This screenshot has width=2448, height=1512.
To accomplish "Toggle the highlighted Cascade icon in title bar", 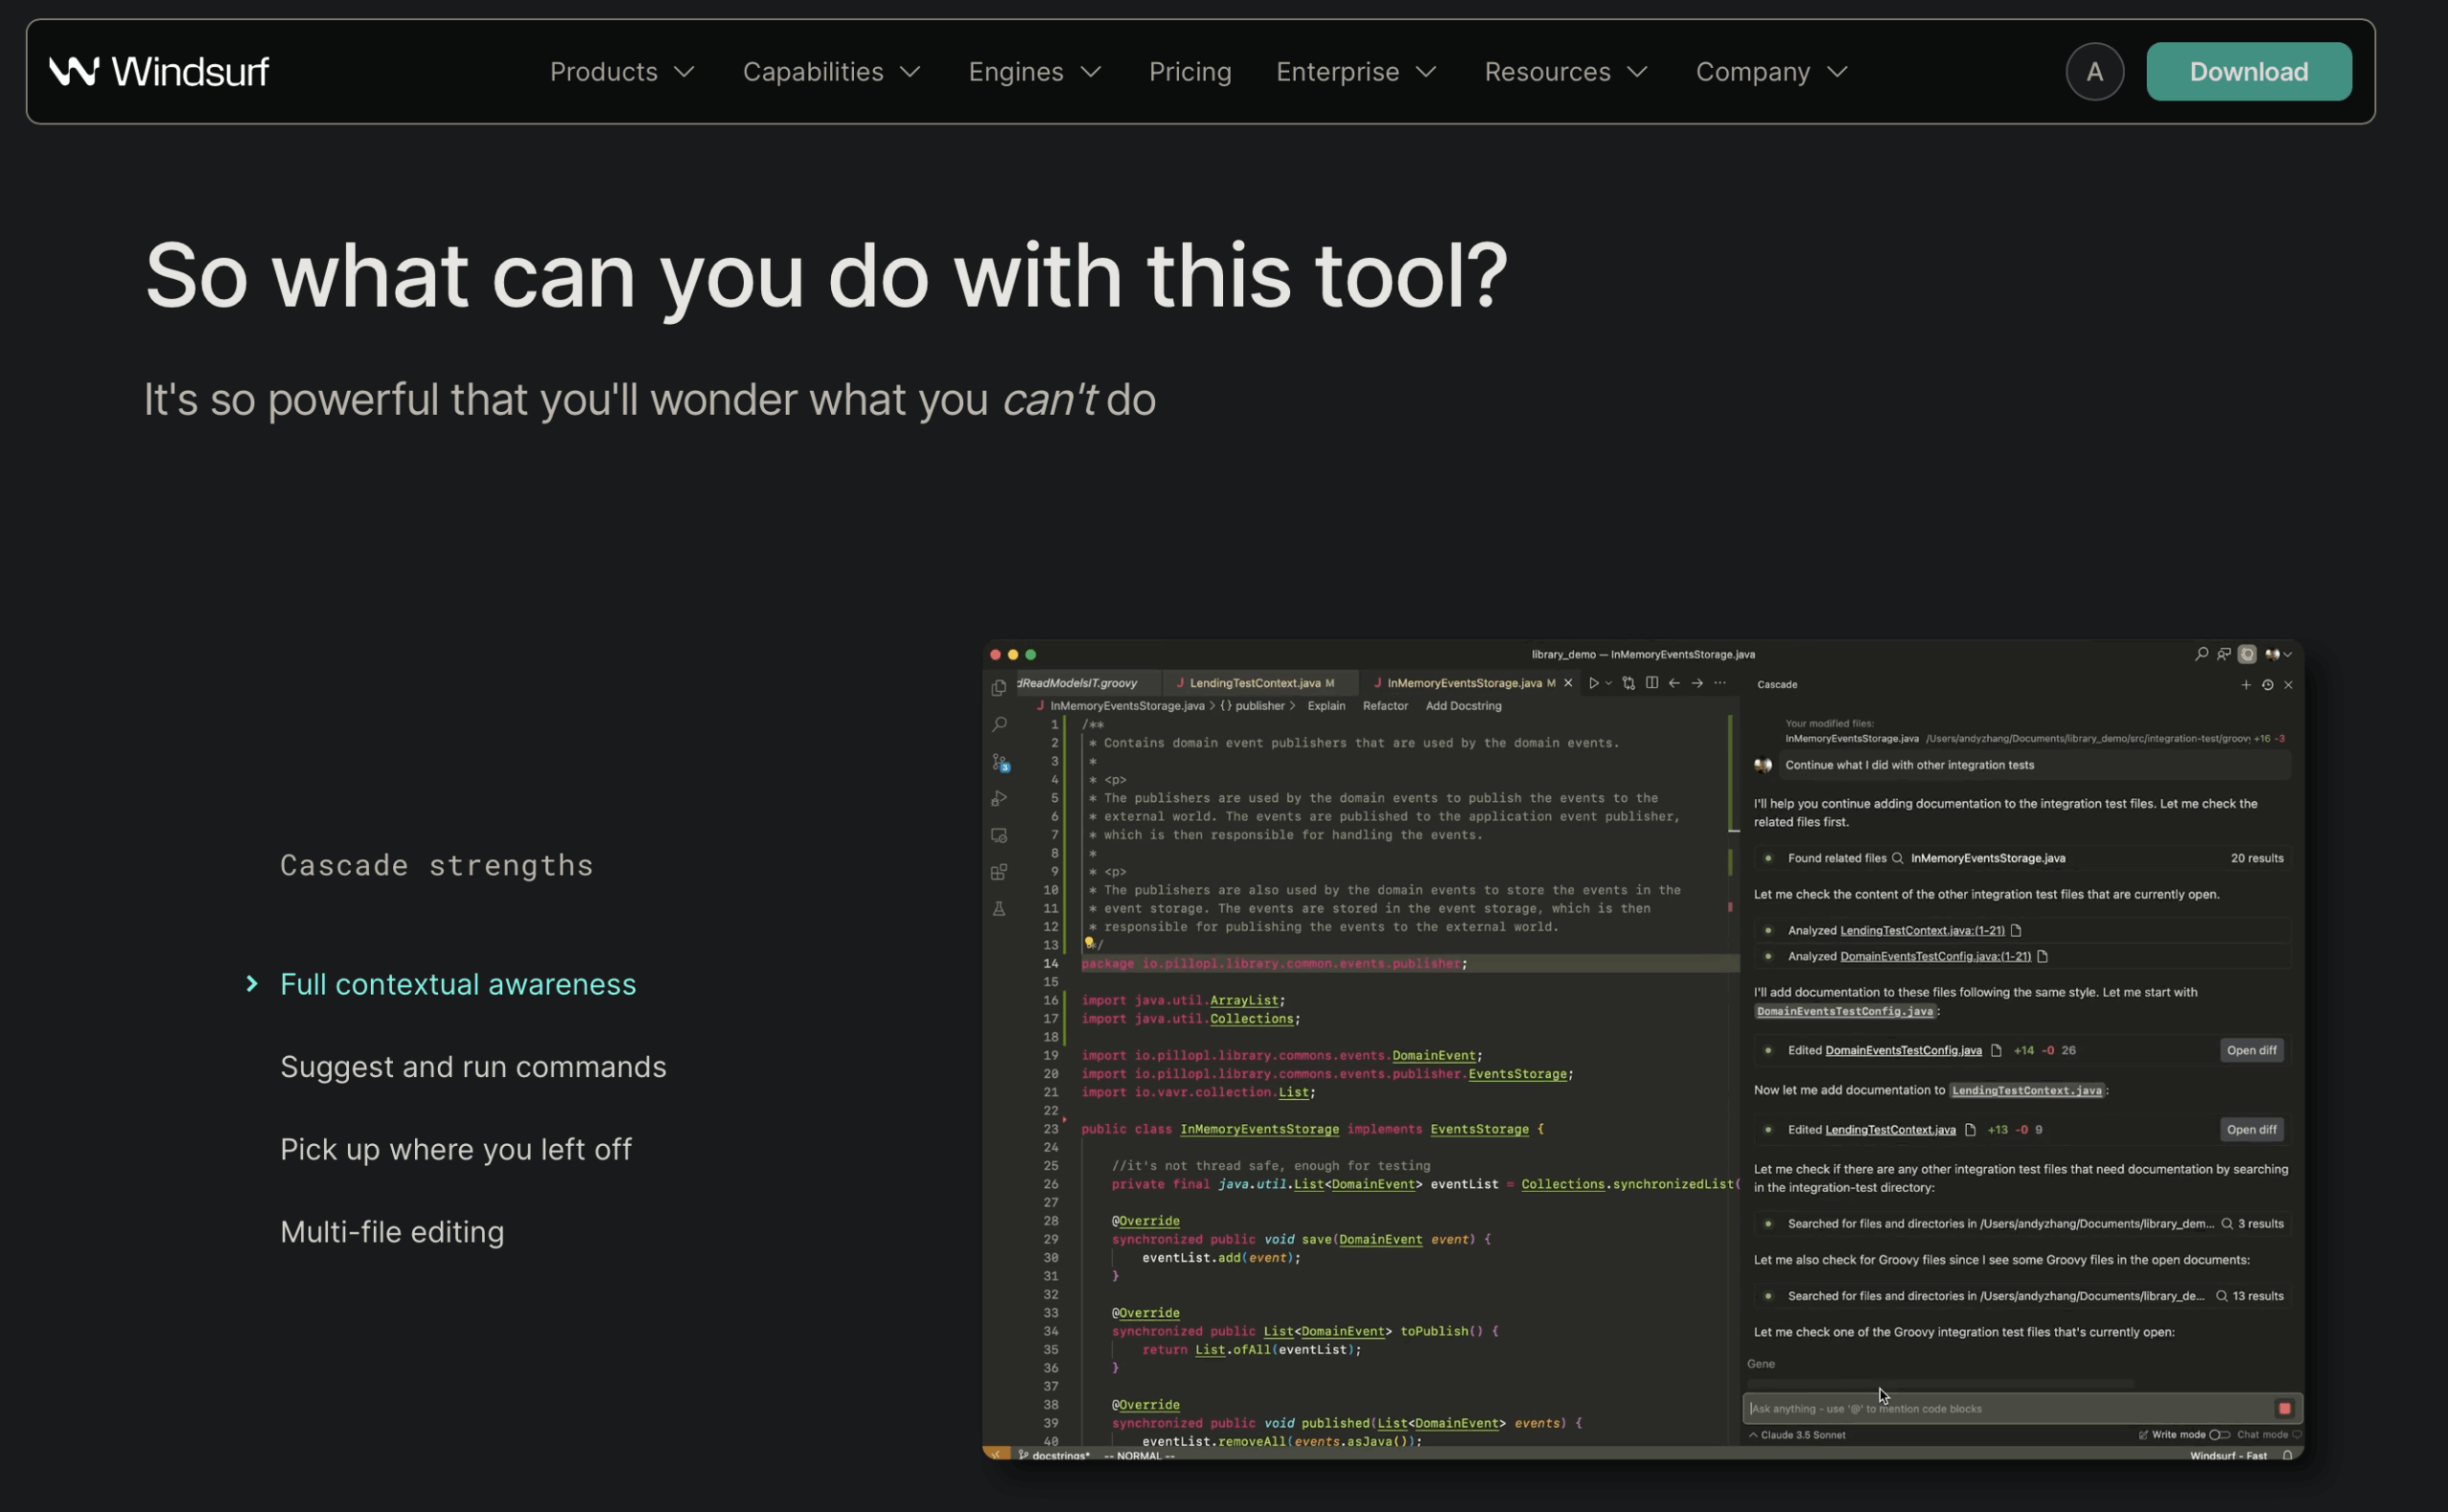I will click(2247, 654).
